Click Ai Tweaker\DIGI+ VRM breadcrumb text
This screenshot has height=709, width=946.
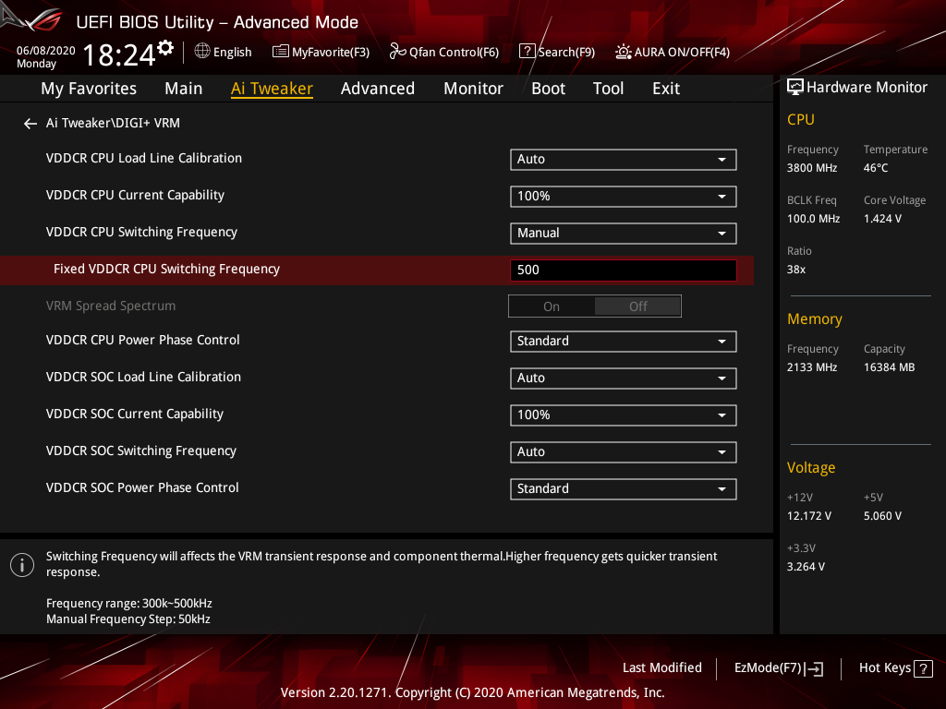(113, 123)
